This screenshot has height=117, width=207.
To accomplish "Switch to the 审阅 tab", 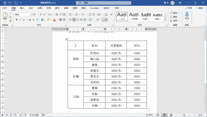I will pos(66,8).
